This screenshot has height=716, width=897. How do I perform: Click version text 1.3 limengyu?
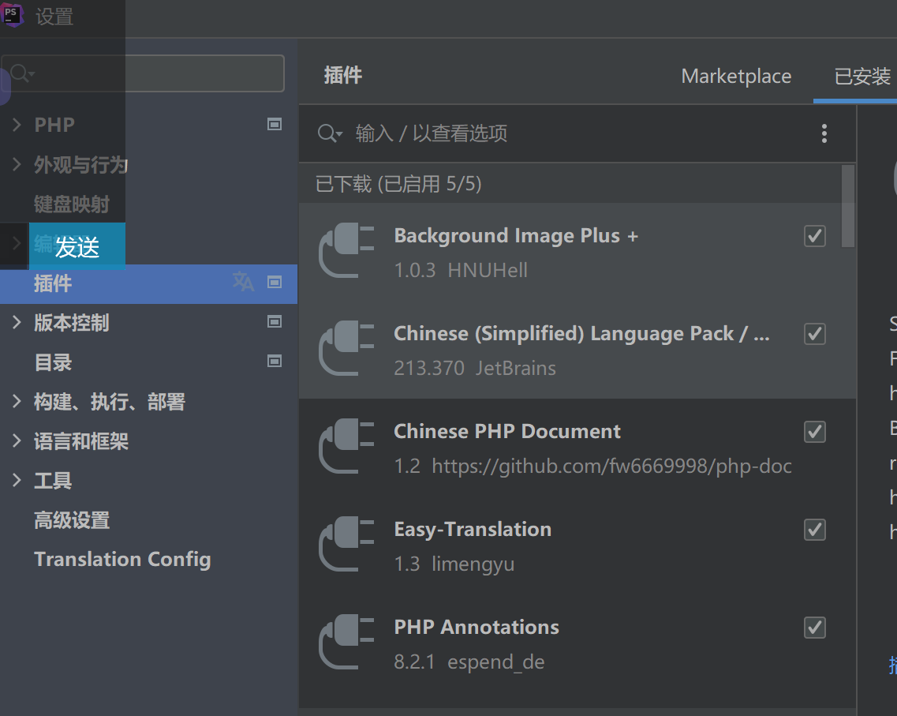pos(454,564)
